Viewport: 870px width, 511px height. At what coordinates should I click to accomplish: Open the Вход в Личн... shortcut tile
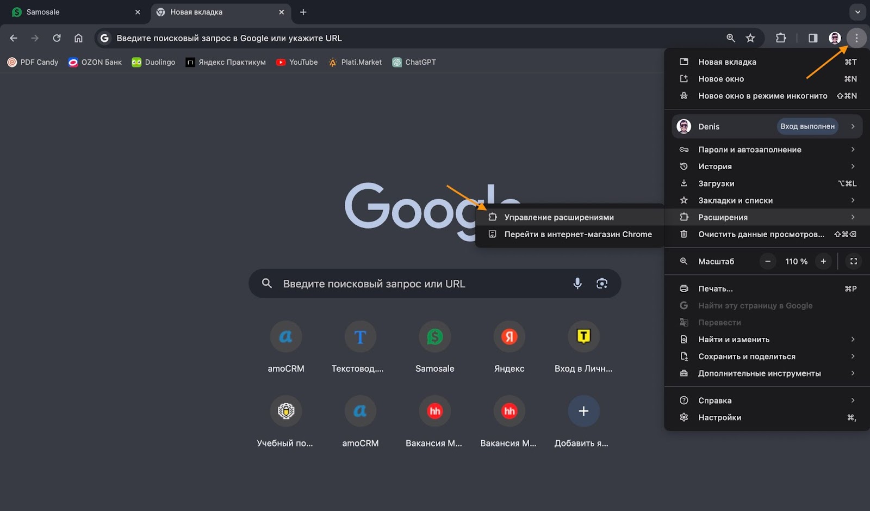pos(583,347)
